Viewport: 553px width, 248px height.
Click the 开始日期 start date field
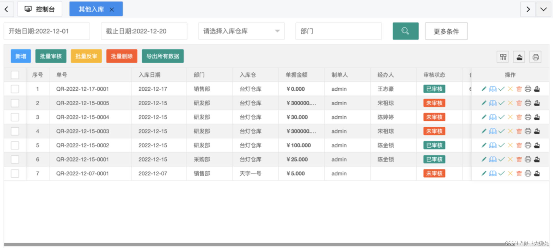click(x=47, y=31)
